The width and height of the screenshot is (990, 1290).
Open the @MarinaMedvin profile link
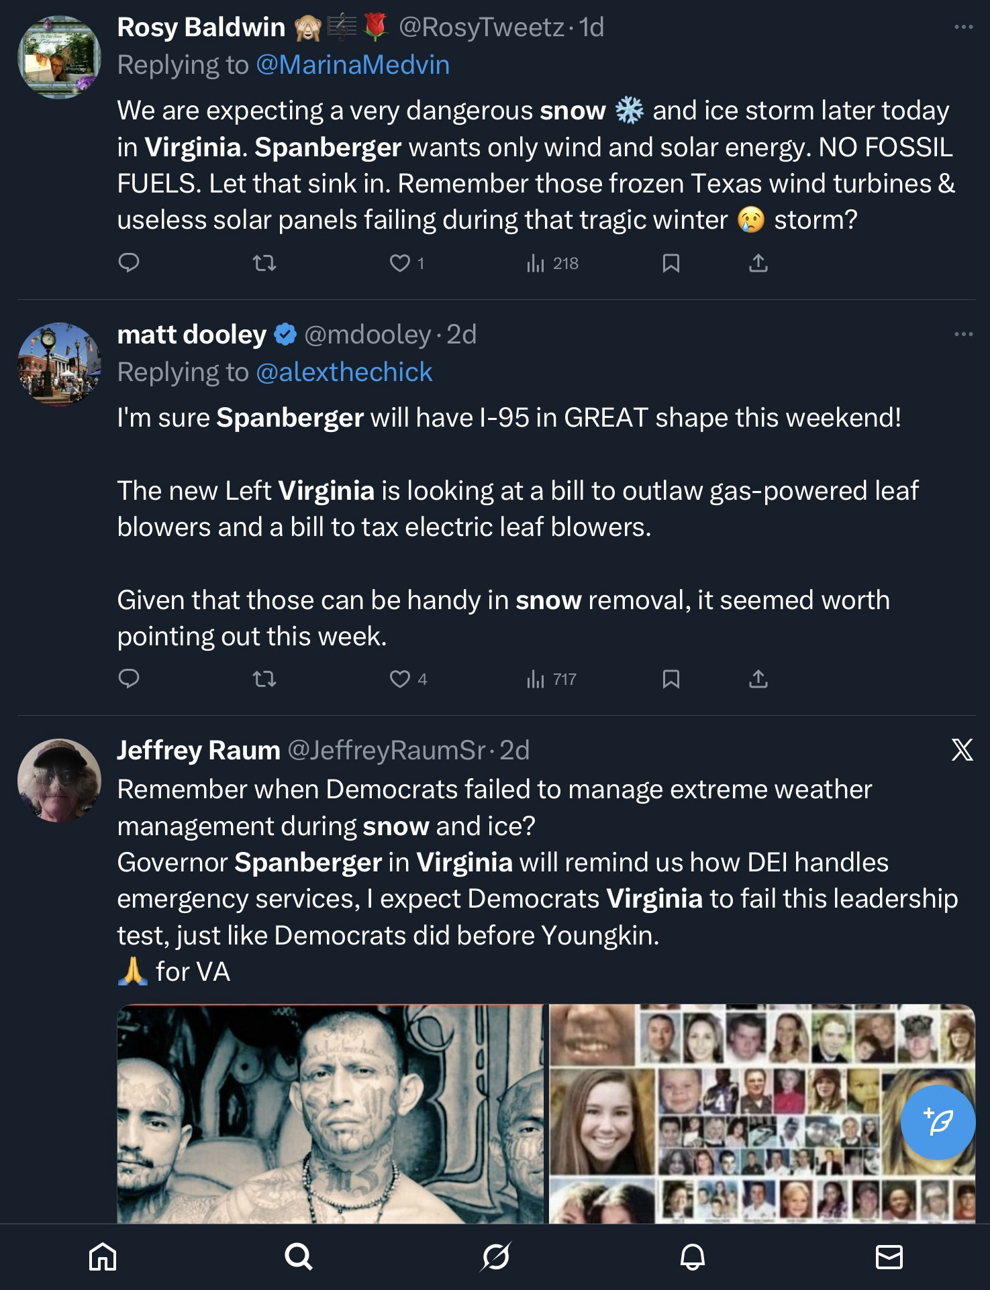click(352, 65)
